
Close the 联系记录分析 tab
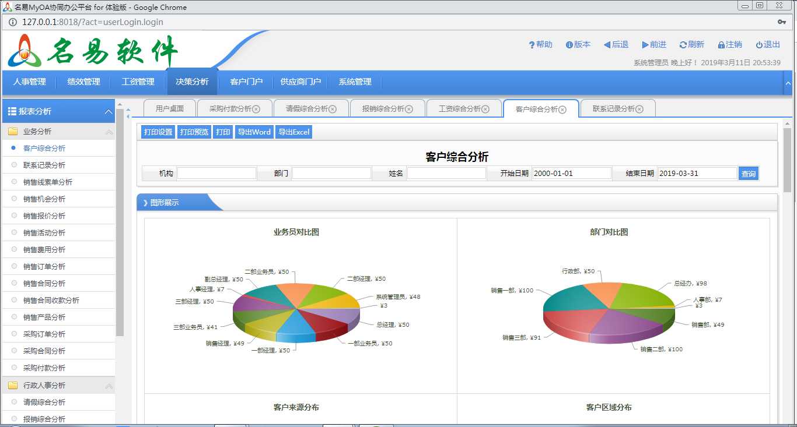(639, 109)
